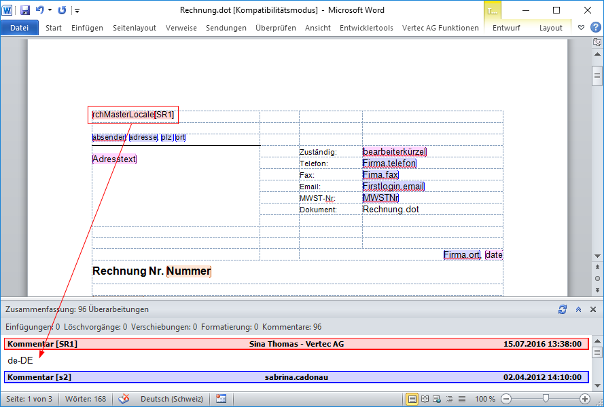
Task: Click the zoom slider handle
Action: (545, 399)
